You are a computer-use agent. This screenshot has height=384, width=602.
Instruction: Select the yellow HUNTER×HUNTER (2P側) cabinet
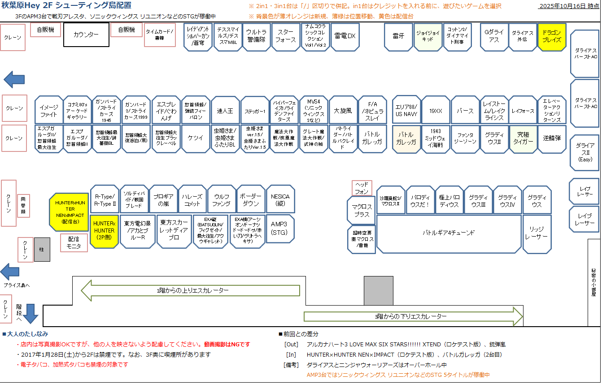tap(104, 231)
